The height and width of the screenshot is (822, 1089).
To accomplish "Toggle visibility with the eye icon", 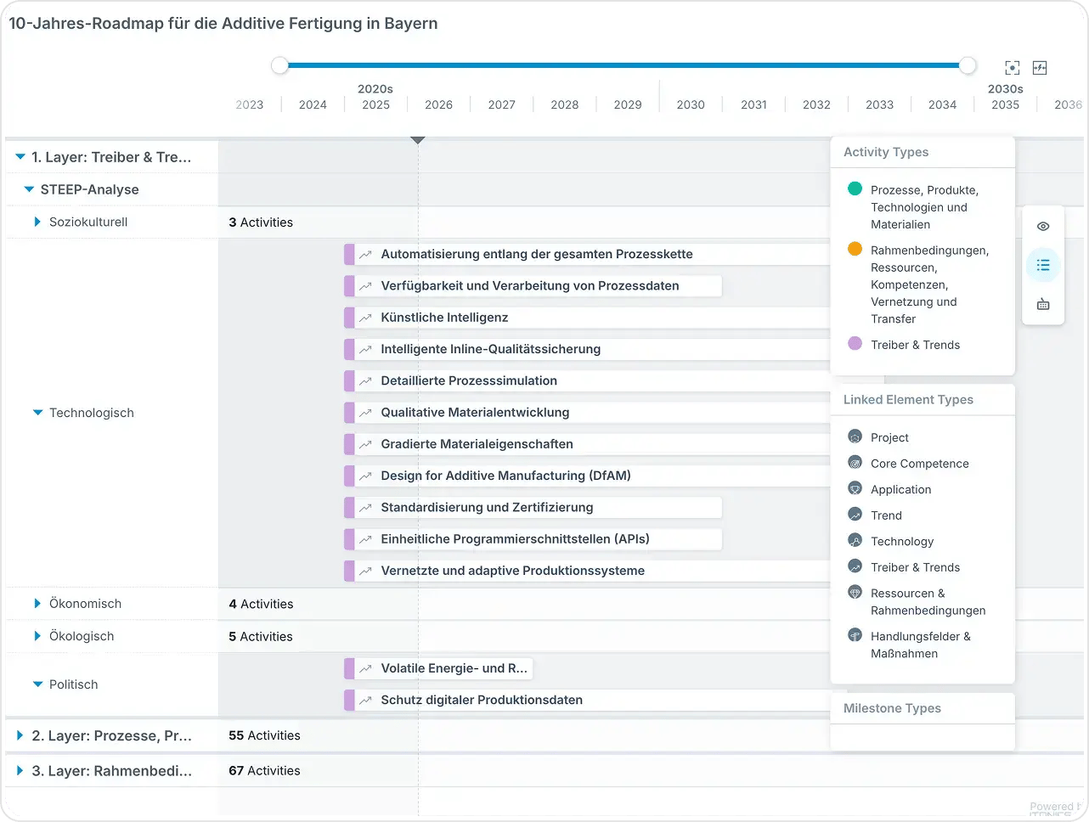I will (x=1043, y=226).
